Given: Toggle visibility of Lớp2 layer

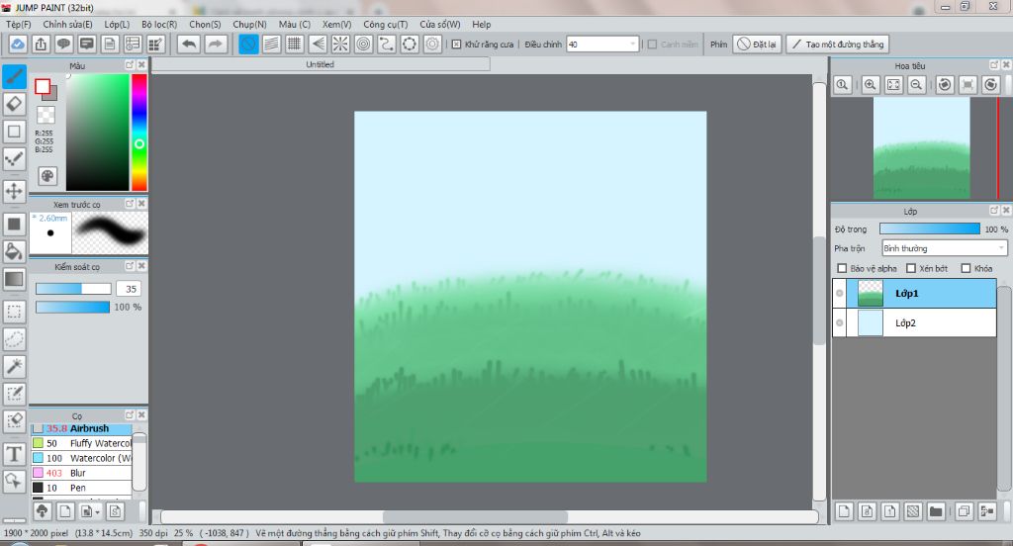Looking at the screenshot, I should [x=839, y=323].
